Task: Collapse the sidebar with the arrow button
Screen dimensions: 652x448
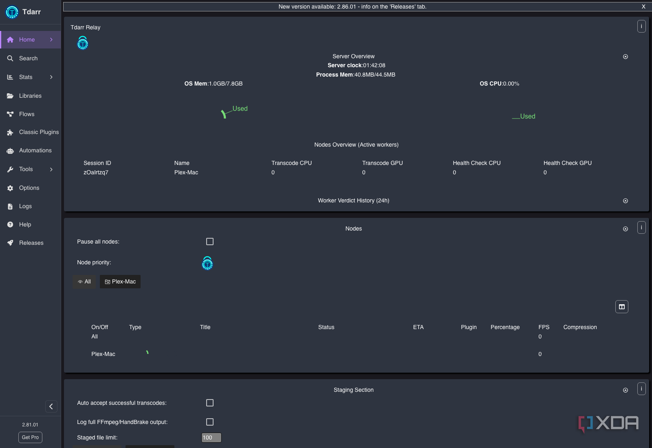Action: pyautogui.click(x=51, y=406)
